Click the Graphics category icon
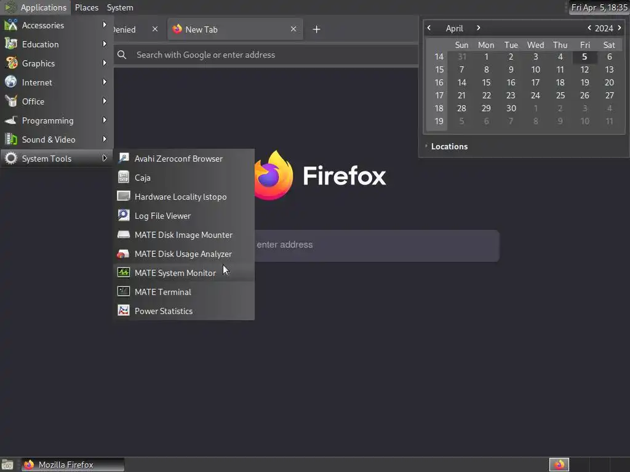Viewport: 630px width, 472px height. 11,63
